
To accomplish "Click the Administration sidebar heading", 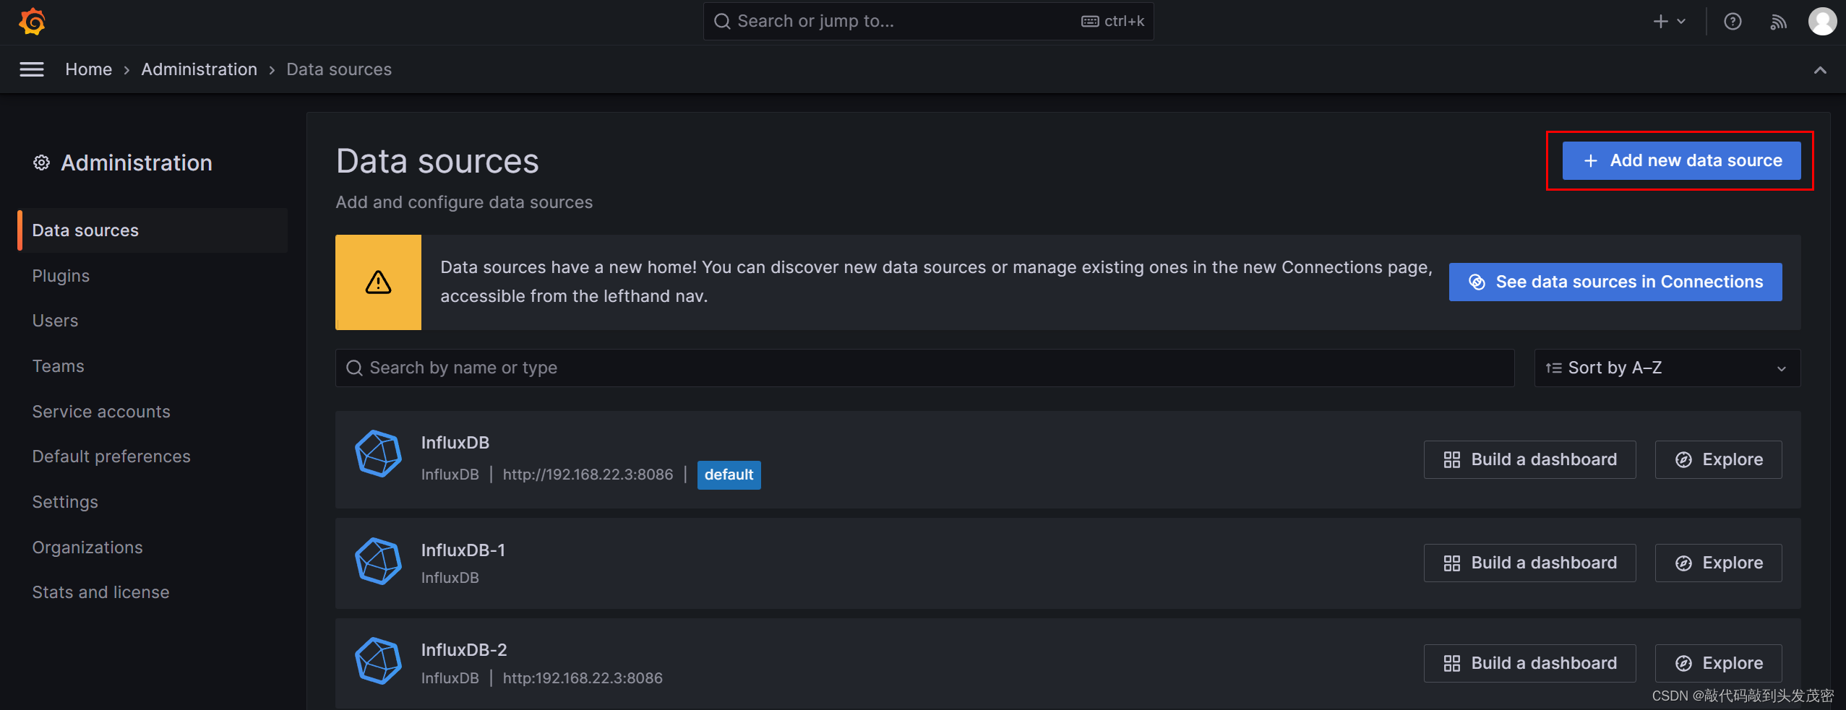I will tap(137, 163).
